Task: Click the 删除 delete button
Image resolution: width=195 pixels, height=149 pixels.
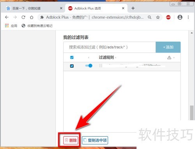Action: [71, 140]
